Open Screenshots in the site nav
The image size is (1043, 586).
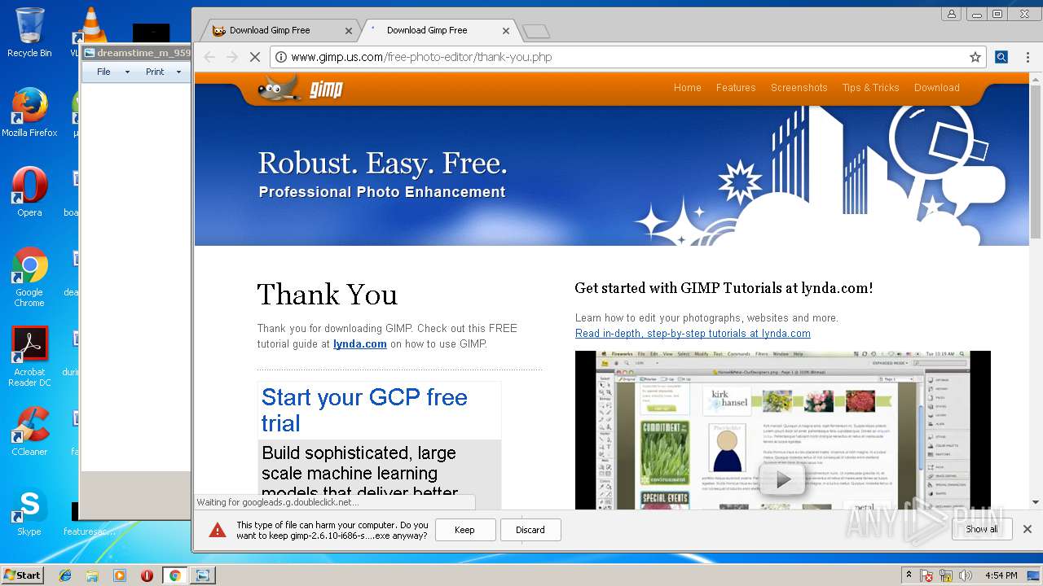799,88
